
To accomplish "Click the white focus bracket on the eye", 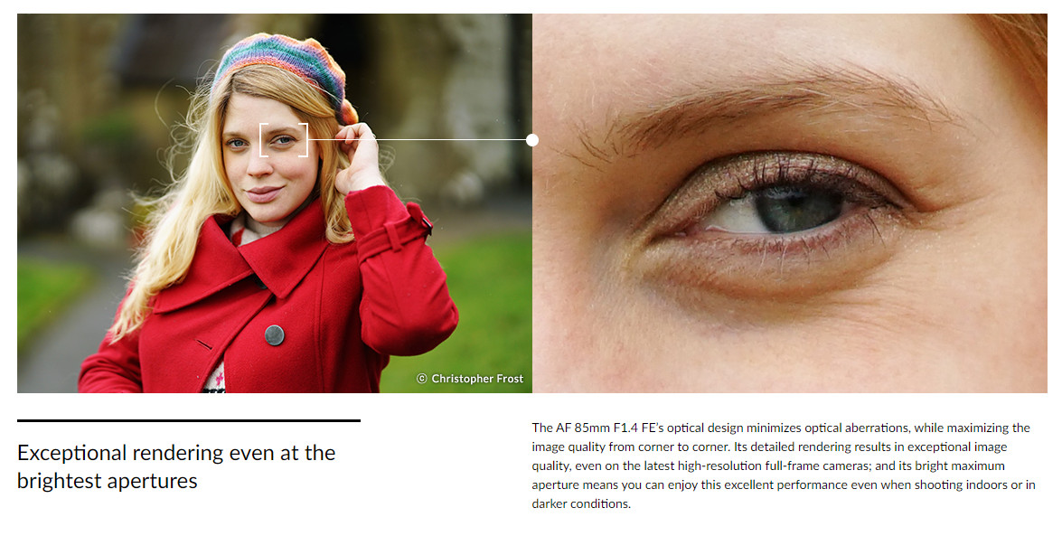I will [284, 139].
